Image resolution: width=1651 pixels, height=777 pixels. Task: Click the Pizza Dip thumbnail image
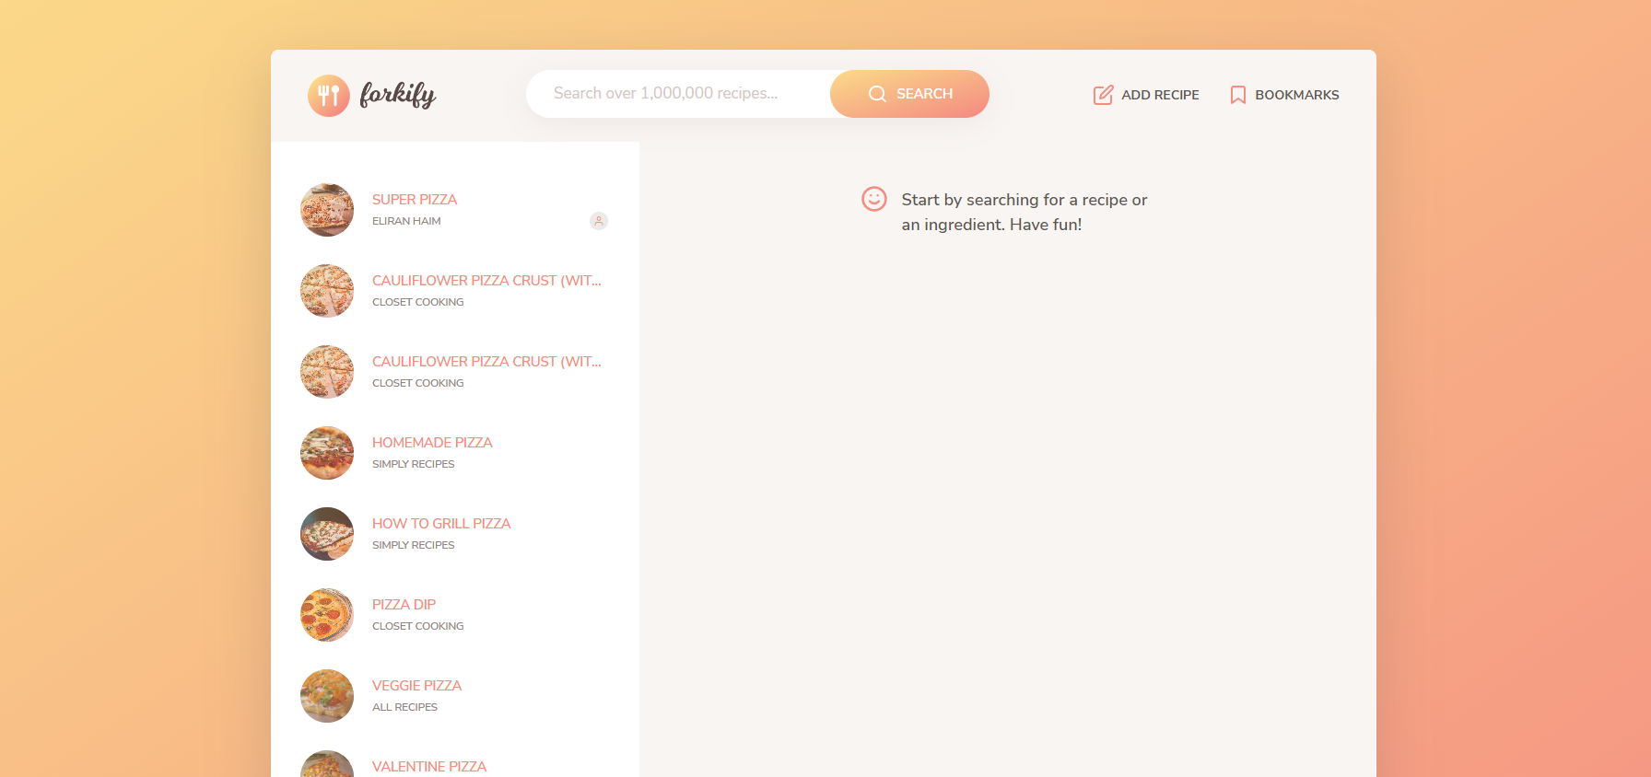pos(327,615)
